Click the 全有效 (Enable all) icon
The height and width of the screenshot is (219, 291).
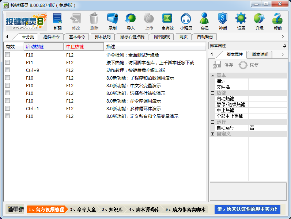[167, 22]
